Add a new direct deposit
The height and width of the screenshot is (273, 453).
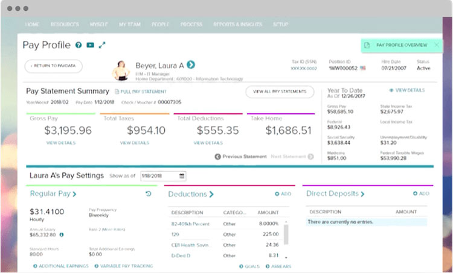point(421,193)
